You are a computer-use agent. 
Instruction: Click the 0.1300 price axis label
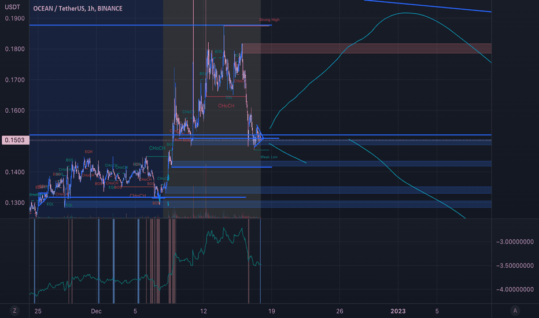click(15, 203)
